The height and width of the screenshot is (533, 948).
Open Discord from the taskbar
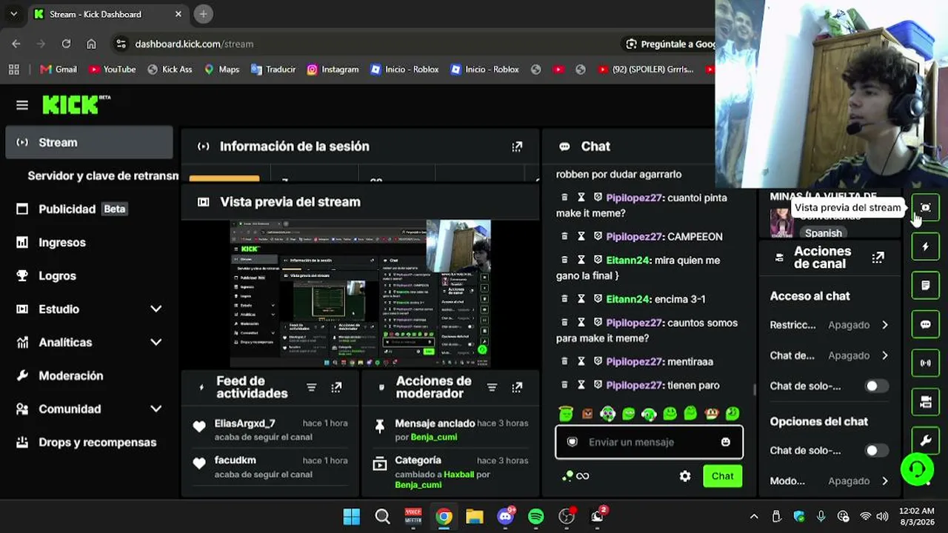(x=506, y=516)
